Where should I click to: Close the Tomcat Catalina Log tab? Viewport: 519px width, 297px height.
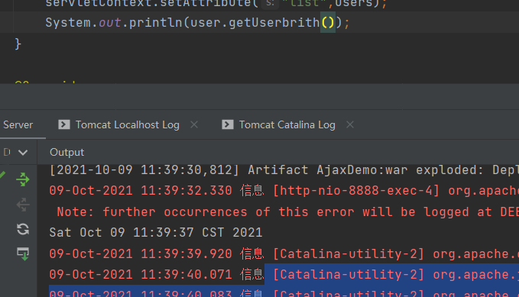tap(350, 124)
